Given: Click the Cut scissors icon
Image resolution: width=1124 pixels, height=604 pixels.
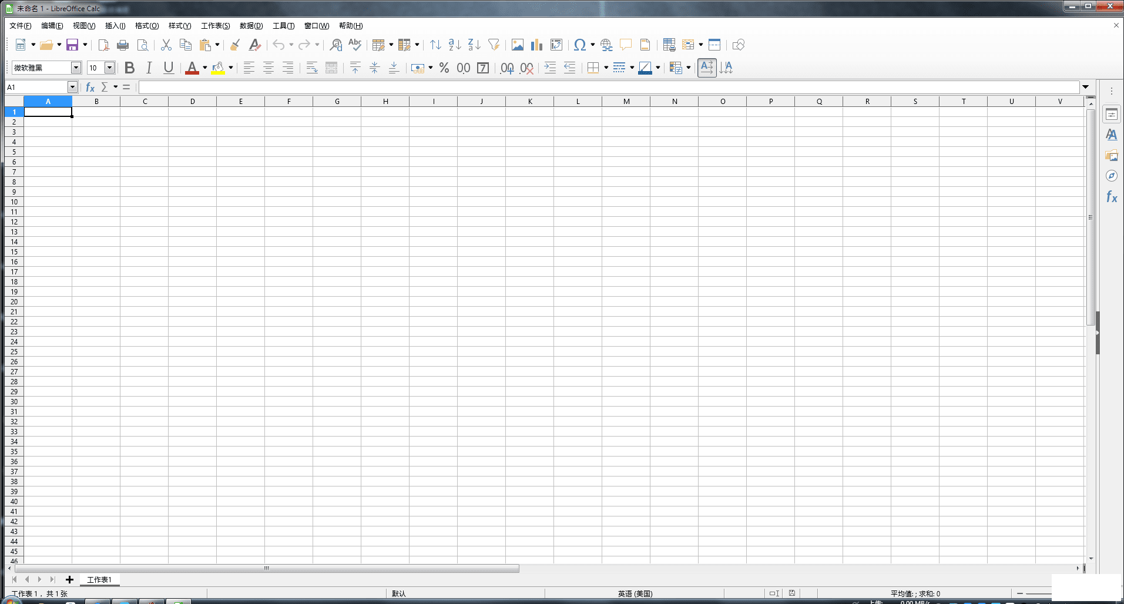Looking at the screenshot, I should tap(166, 45).
